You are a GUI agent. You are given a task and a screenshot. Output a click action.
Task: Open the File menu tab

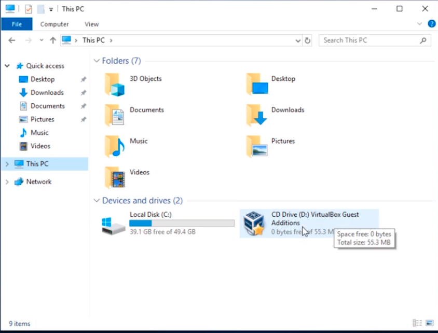(x=17, y=24)
